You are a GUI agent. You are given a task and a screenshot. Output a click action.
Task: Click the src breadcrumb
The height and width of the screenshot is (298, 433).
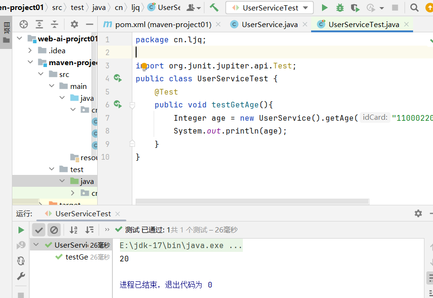pyautogui.click(x=57, y=8)
